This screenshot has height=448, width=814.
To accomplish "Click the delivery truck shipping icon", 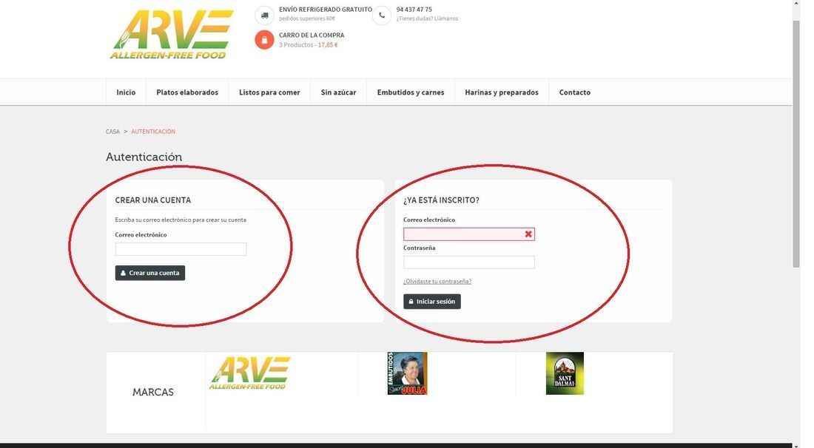I will click(264, 15).
